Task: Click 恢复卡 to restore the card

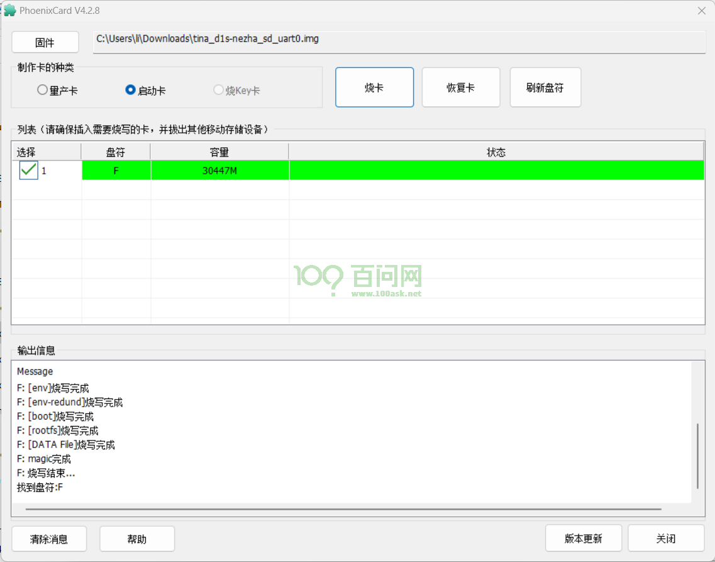Action: (461, 87)
